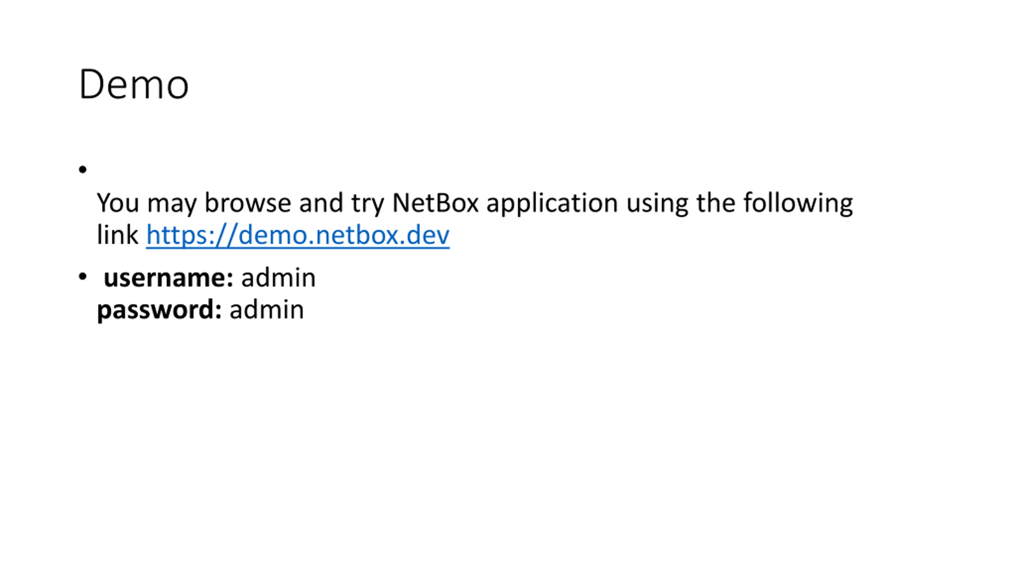Click the bullet before username
Viewport: 1016px width, 571px height.
[83, 277]
